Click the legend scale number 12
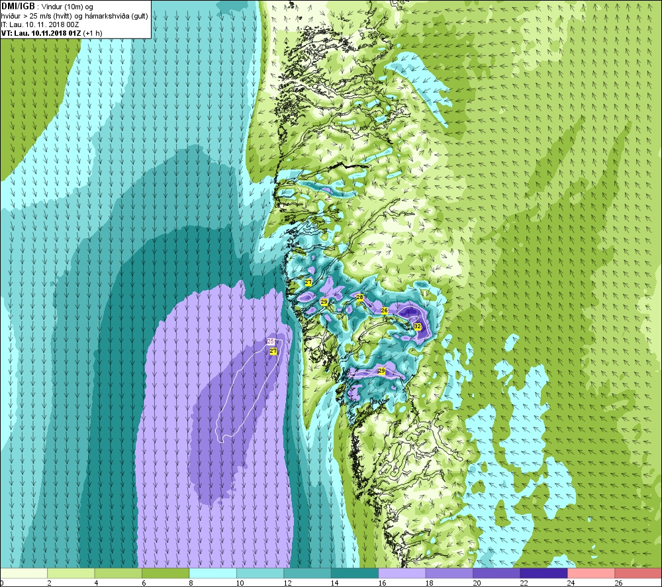 pos(287,583)
